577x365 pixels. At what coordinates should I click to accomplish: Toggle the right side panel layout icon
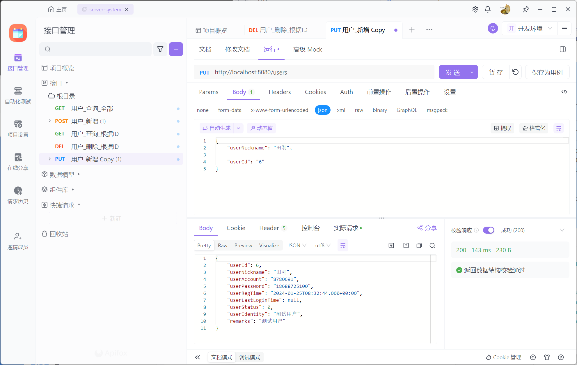[562, 49]
